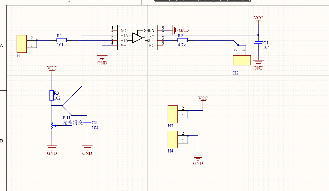Select the R2 designator label
329x191 pixels.
coord(180,36)
